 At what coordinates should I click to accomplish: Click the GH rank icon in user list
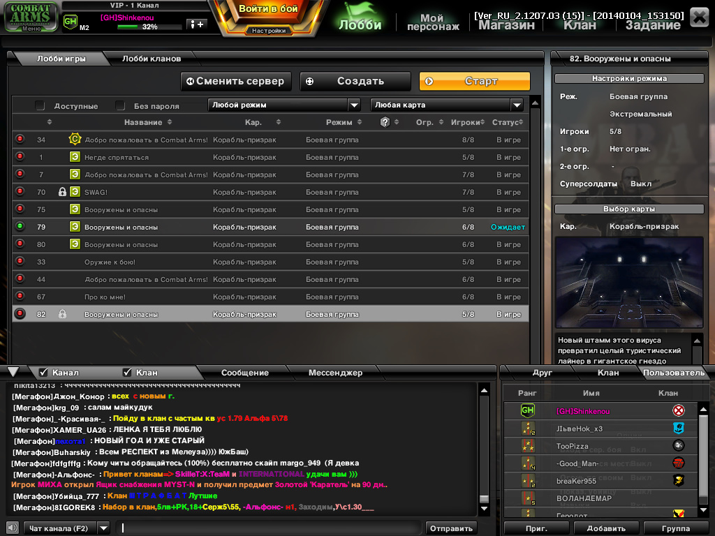click(x=528, y=410)
